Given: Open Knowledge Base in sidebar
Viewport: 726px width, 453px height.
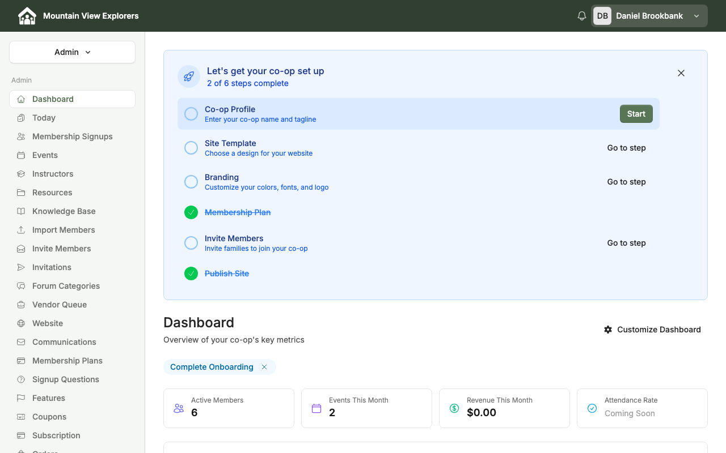Looking at the screenshot, I should [x=73, y=211].
